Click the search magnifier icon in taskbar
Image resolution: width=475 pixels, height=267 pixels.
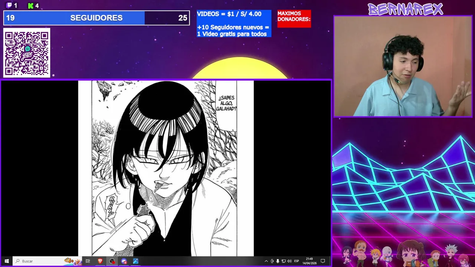[x=17, y=261]
